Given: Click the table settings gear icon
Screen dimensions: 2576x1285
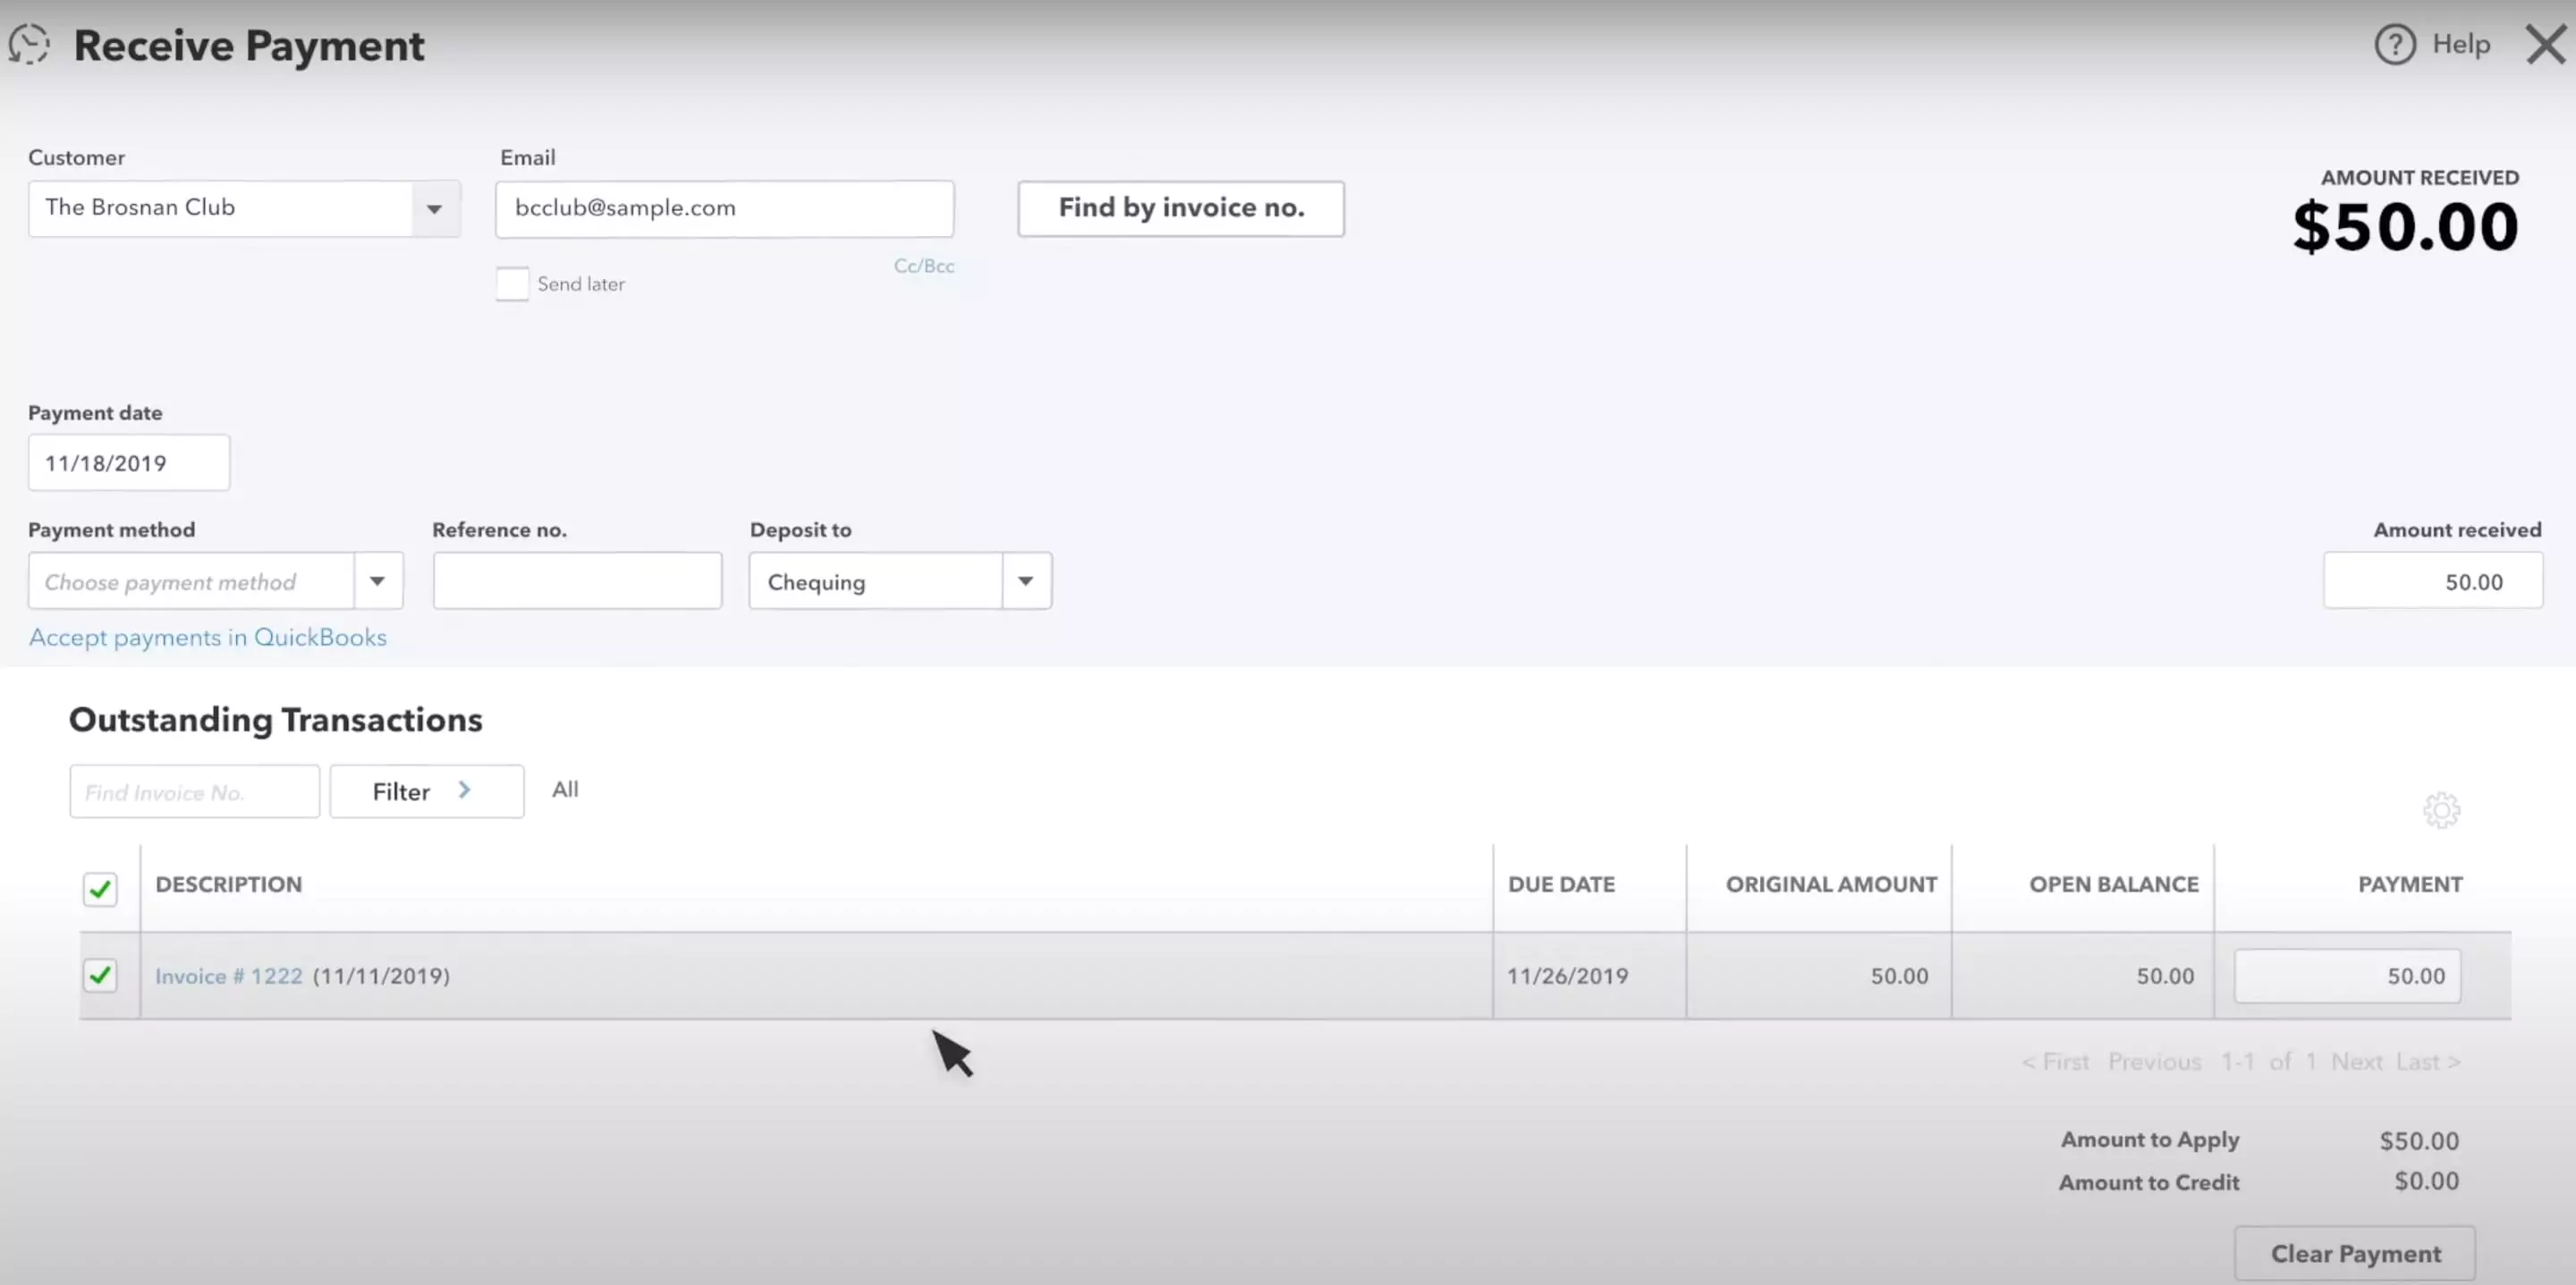Looking at the screenshot, I should click(2441, 810).
